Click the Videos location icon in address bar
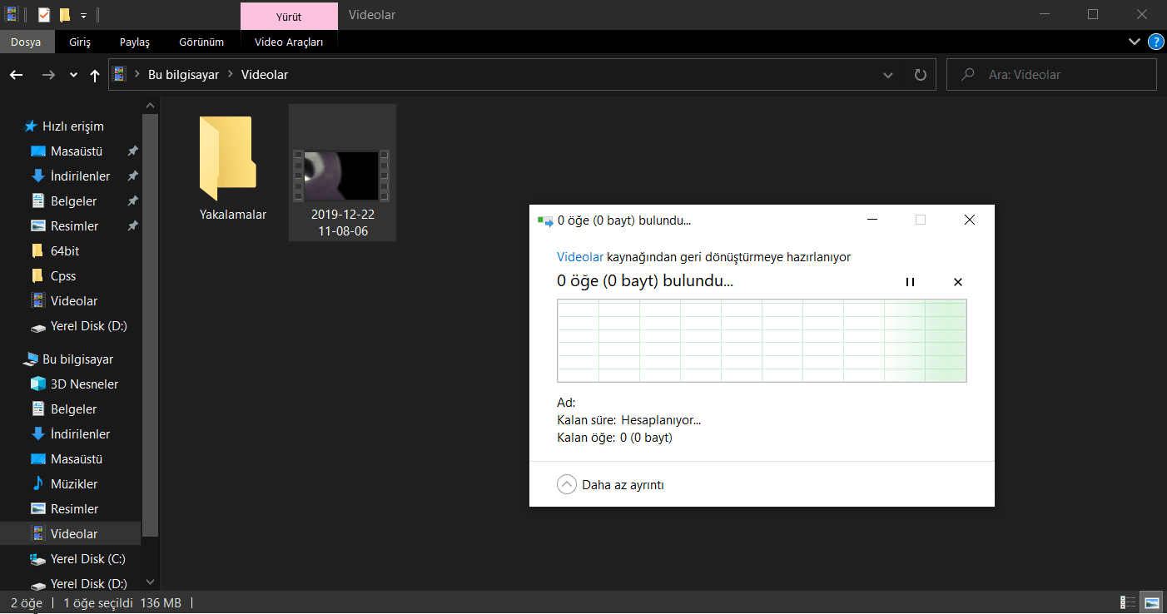 [121, 74]
